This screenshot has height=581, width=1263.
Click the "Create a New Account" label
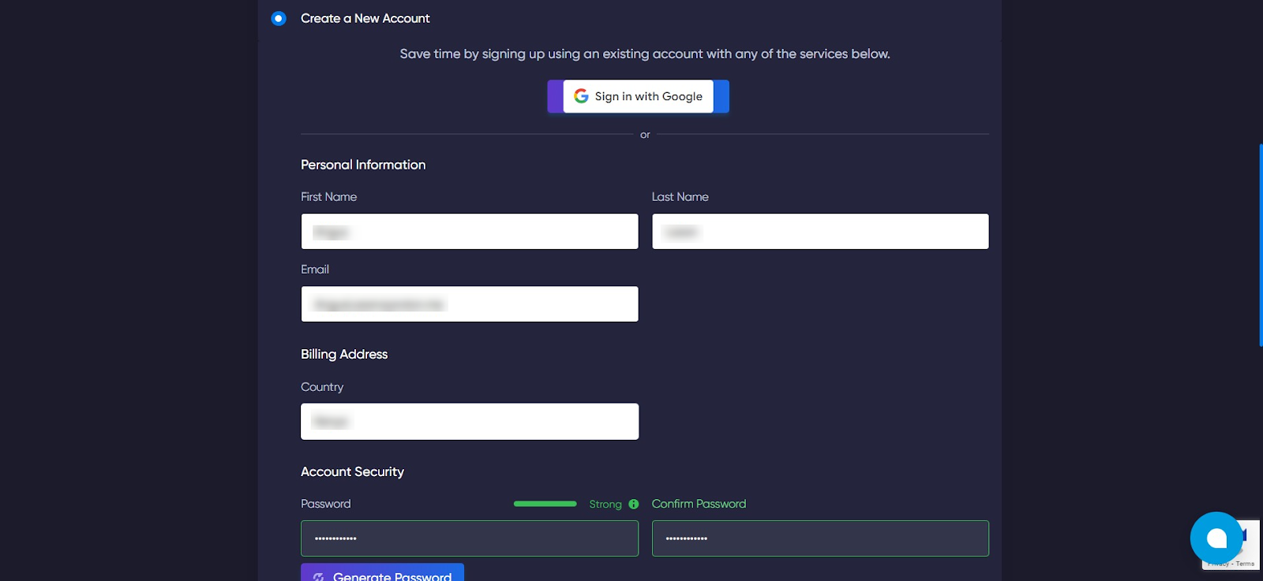click(365, 18)
